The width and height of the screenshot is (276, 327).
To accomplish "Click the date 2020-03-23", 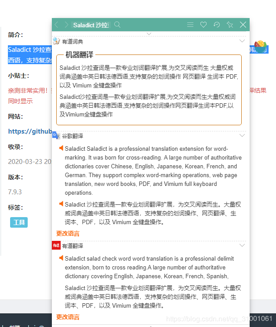I will click(x=25, y=162).
